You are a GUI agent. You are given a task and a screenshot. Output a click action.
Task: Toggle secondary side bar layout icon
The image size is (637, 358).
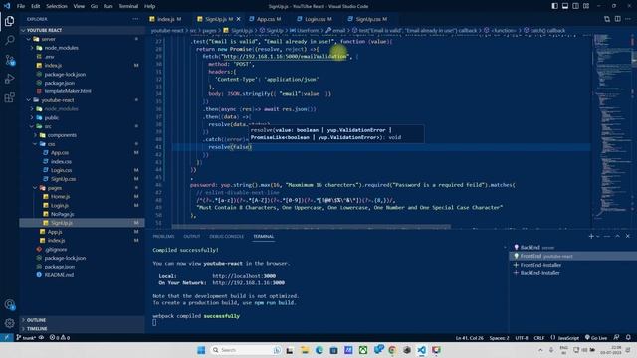(x=575, y=6)
